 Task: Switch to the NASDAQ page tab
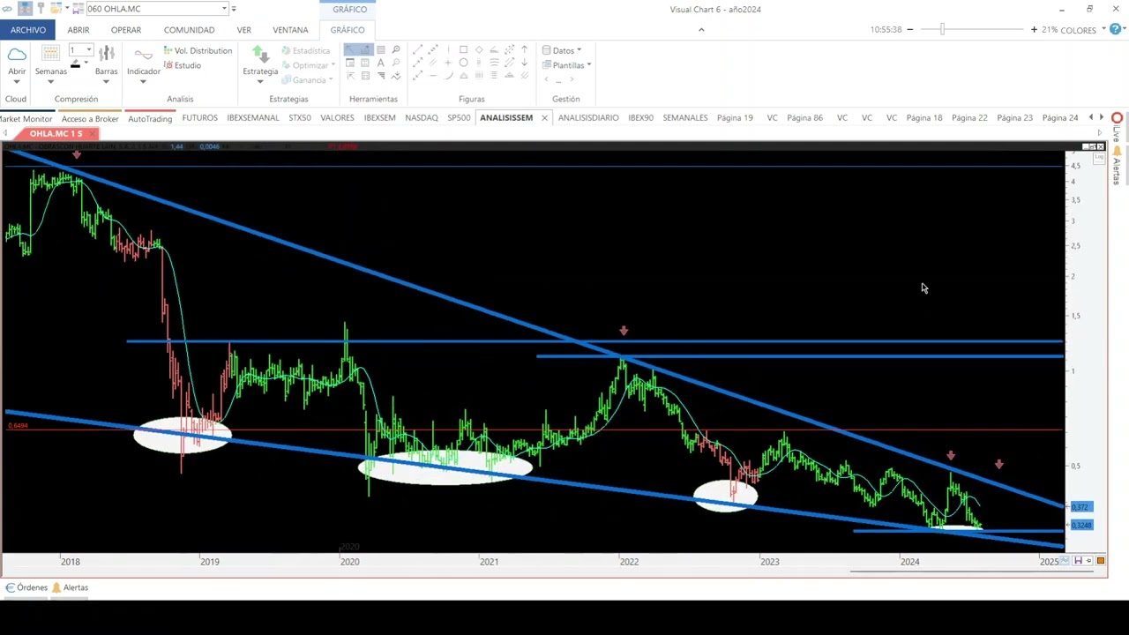pyautogui.click(x=422, y=117)
